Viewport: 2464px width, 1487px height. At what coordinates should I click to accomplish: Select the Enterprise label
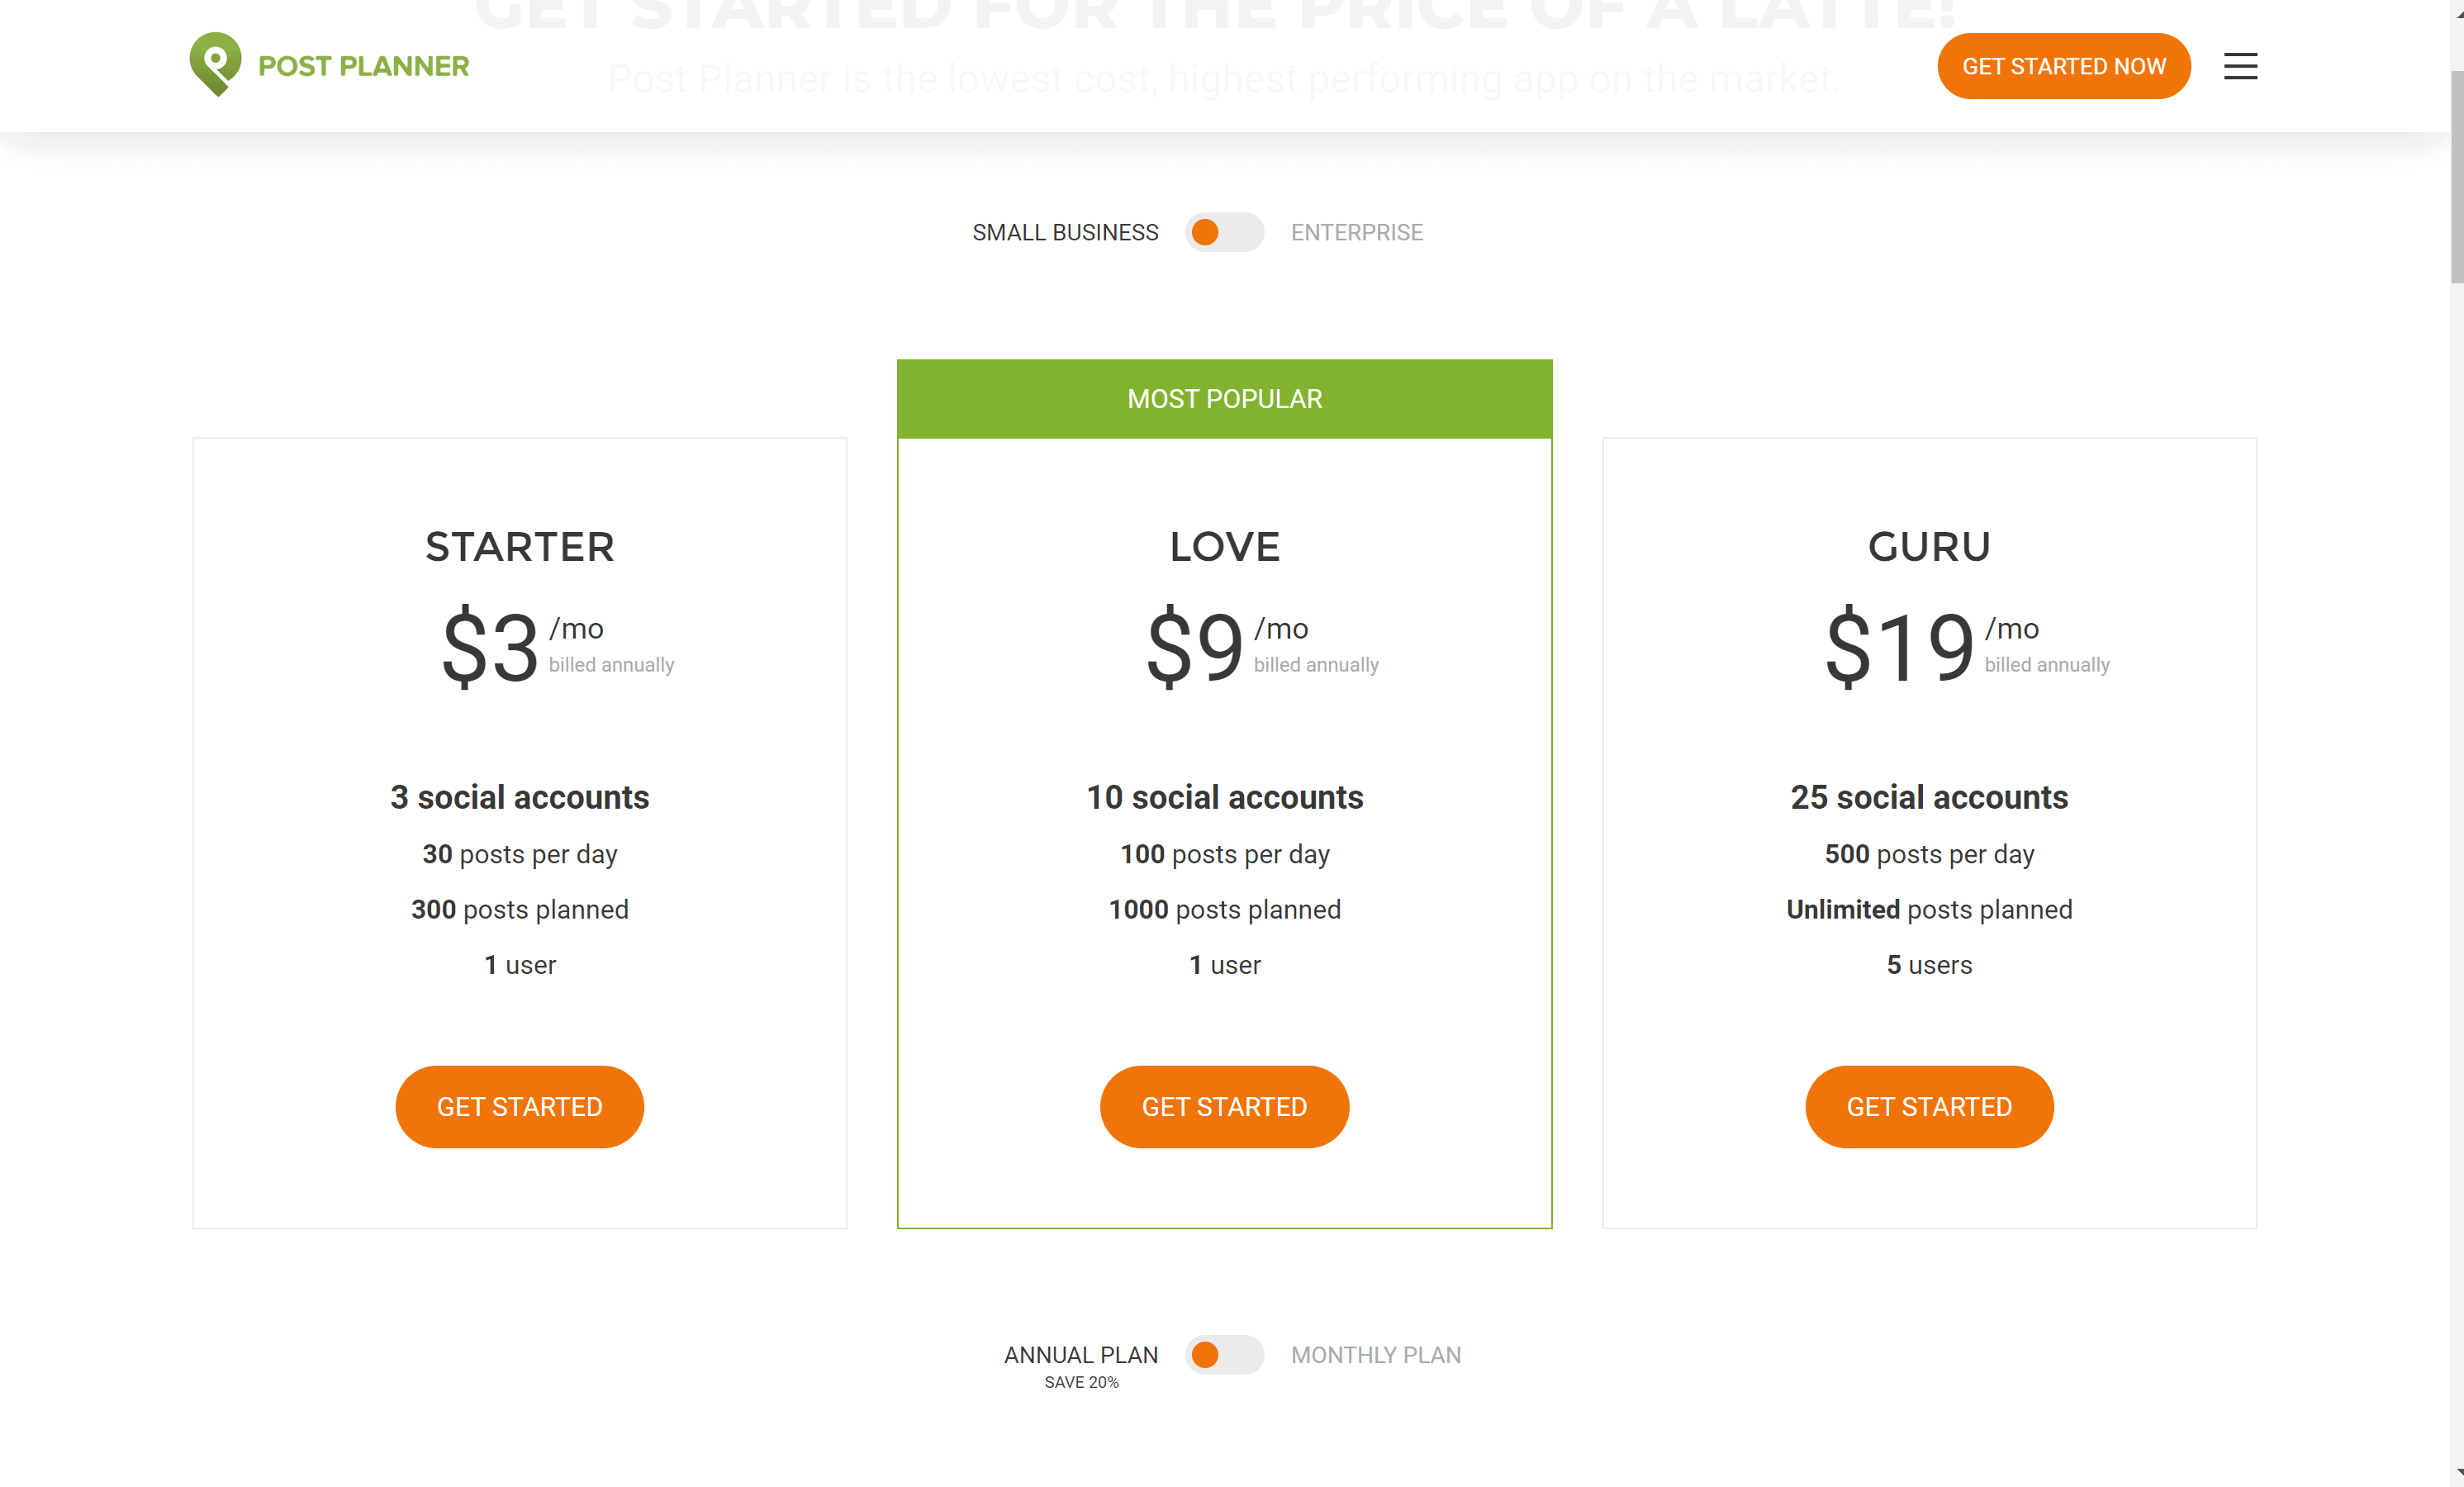click(1356, 232)
